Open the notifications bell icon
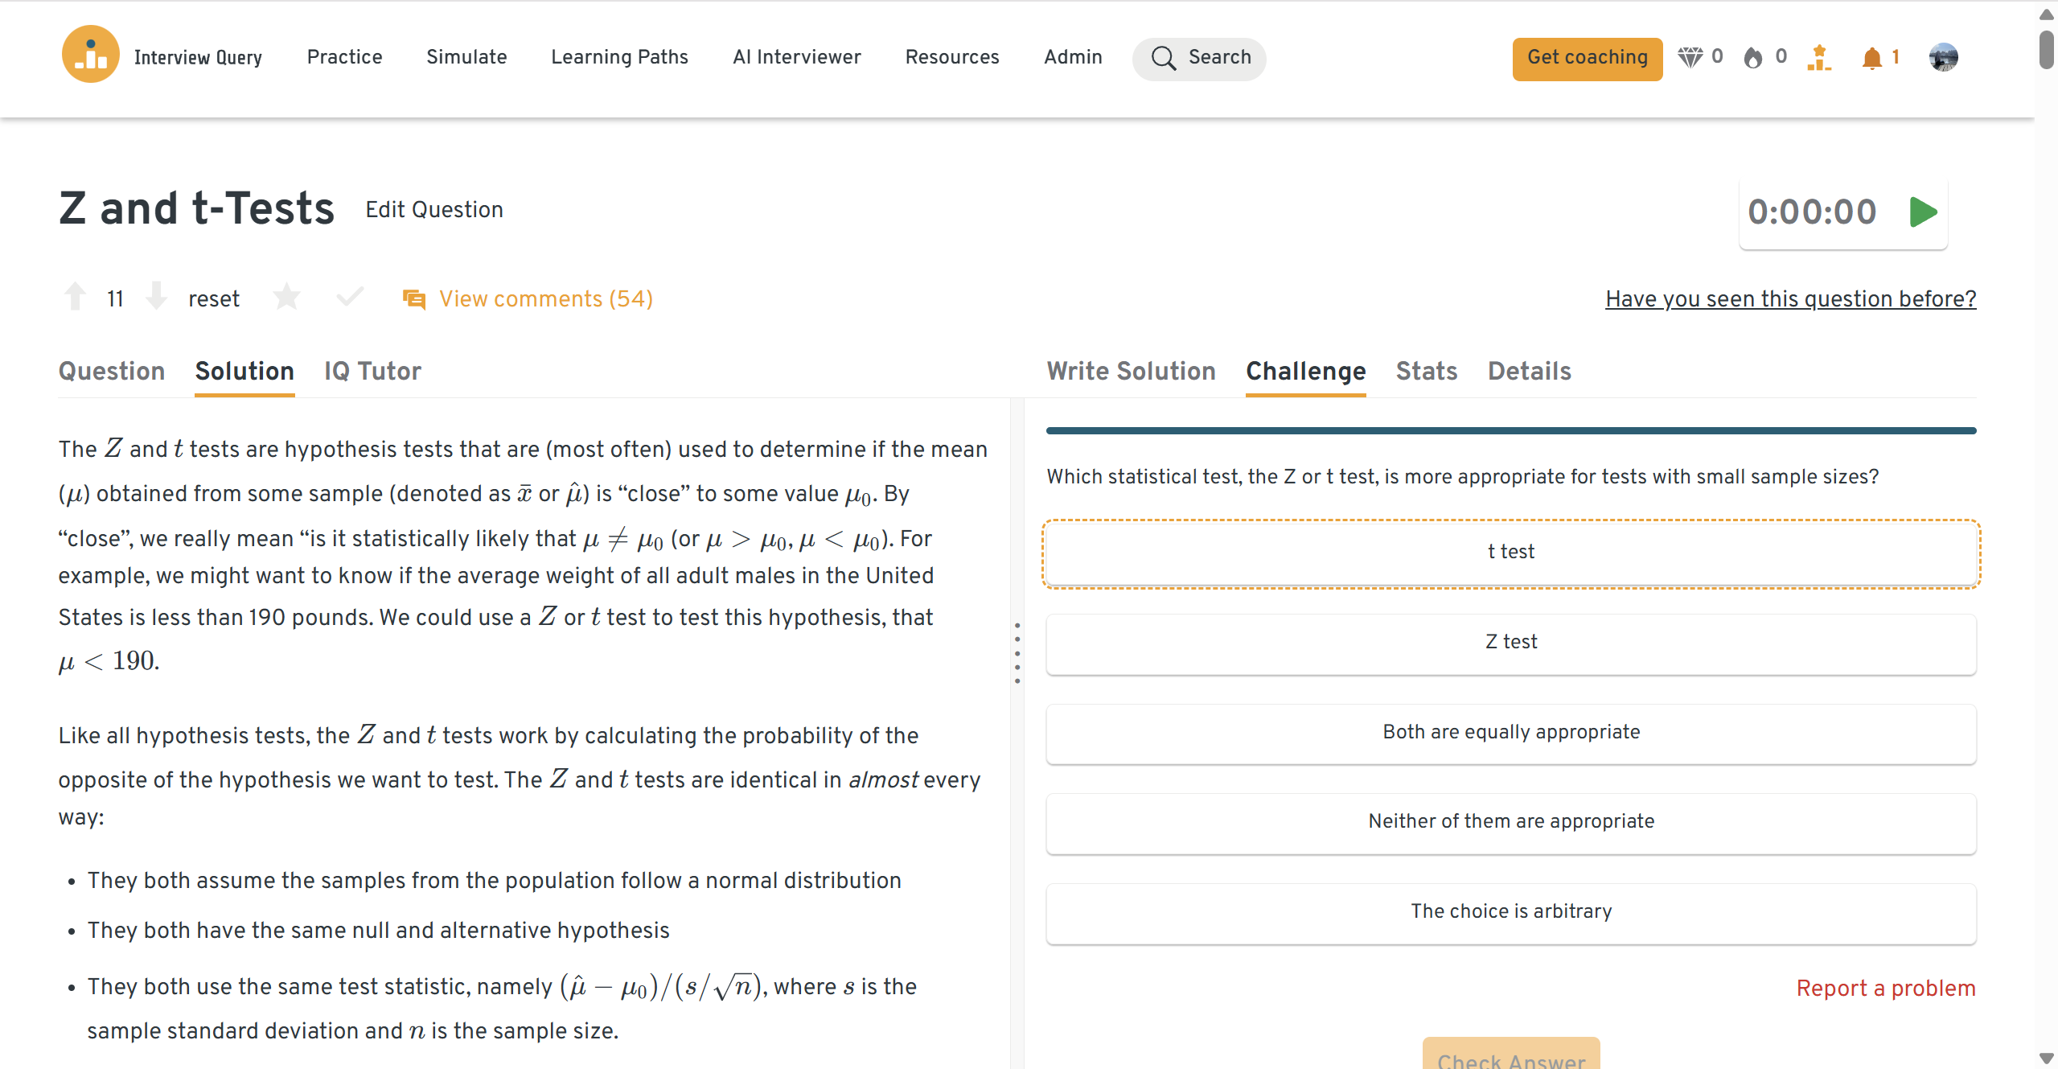Image resolution: width=2058 pixels, height=1069 pixels. point(1871,58)
